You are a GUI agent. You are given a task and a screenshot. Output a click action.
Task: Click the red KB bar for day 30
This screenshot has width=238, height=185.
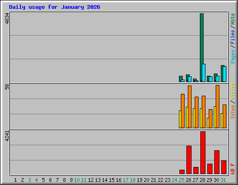(x=217, y=162)
